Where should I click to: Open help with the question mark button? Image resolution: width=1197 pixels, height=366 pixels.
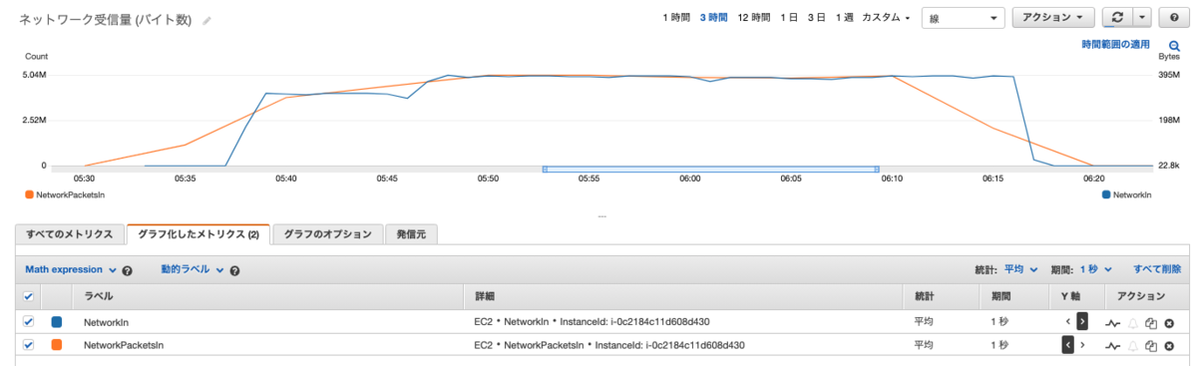pos(1174,18)
